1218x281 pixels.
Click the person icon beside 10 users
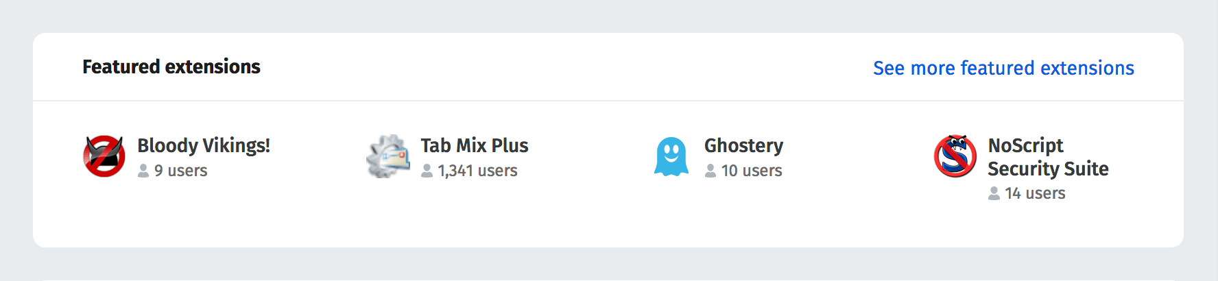tap(710, 171)
